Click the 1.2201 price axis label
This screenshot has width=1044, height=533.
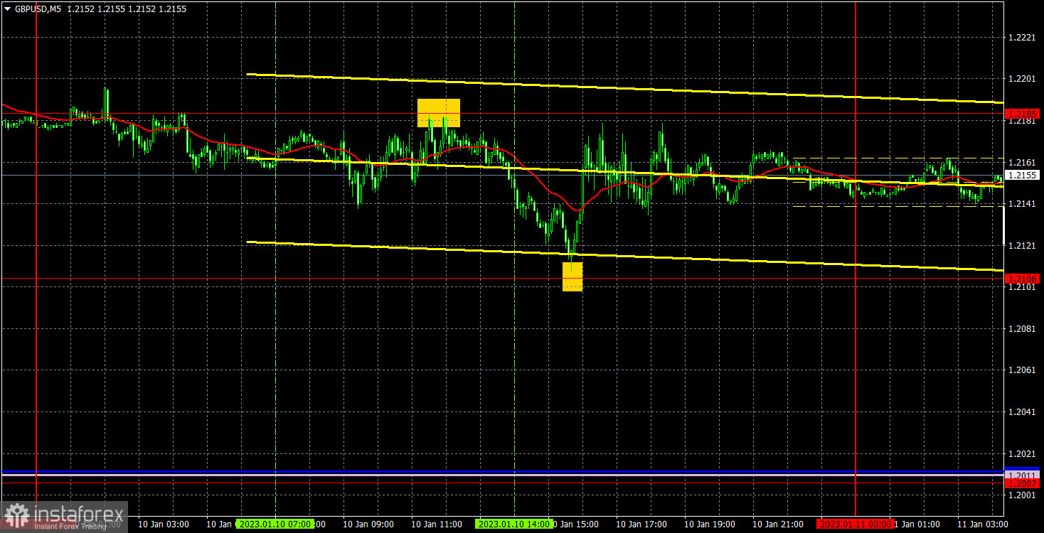[x=1022, y=79]
